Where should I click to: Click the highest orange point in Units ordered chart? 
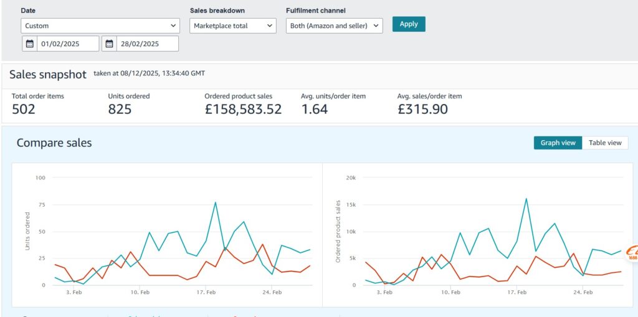coord(262,244)
